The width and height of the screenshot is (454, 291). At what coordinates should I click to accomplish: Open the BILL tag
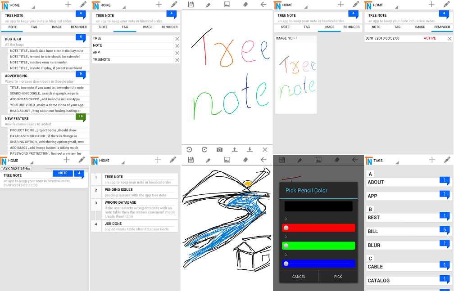pos(409,231)
